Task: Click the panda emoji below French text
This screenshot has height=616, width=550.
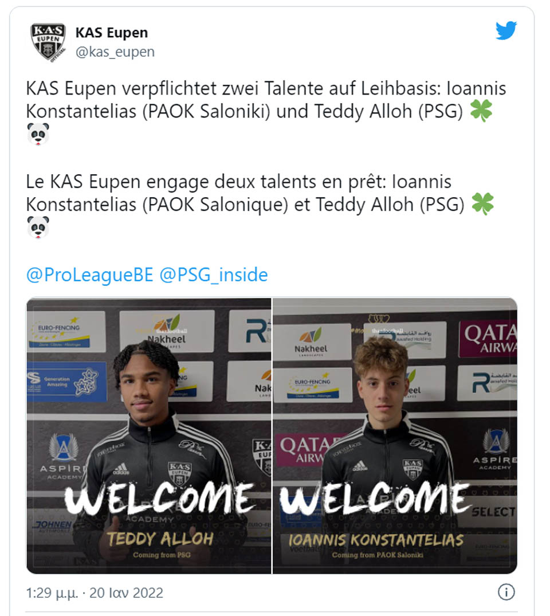Action: pos(38,227)
